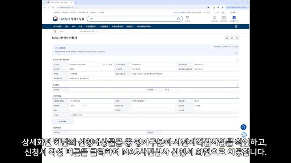Click the FAX번호 input field

(x=216, y=110)
